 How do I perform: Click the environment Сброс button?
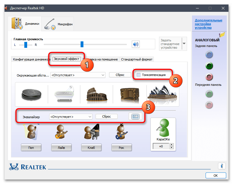(120, 75)
